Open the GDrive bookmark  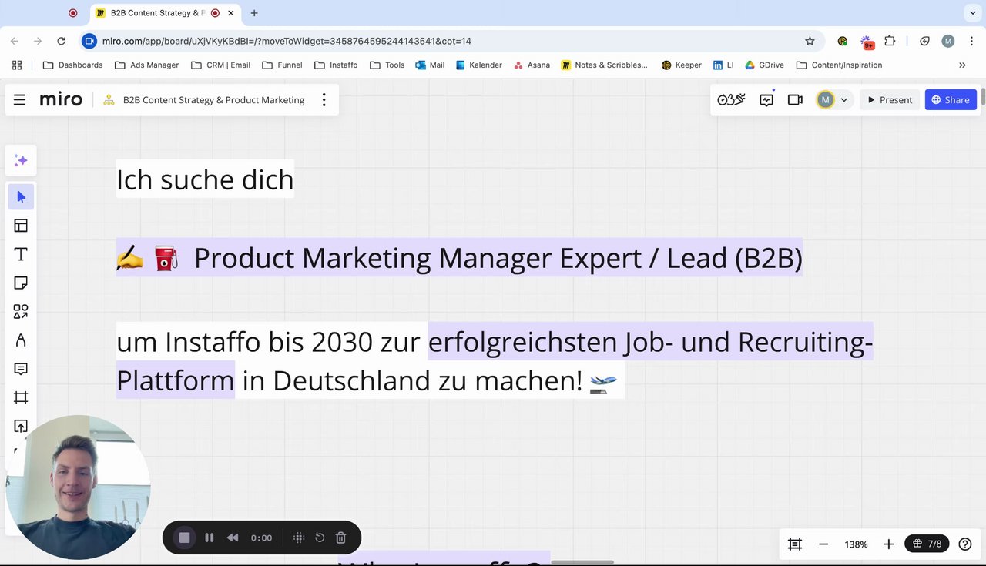pyautogui.click(x=764, y=65)
